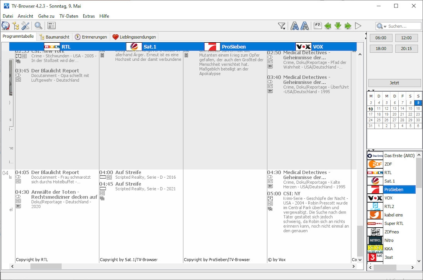Click the update TV data globe icon
This screenshot has width=423, height=280.
pyautogui.click(x=5, y=26)
